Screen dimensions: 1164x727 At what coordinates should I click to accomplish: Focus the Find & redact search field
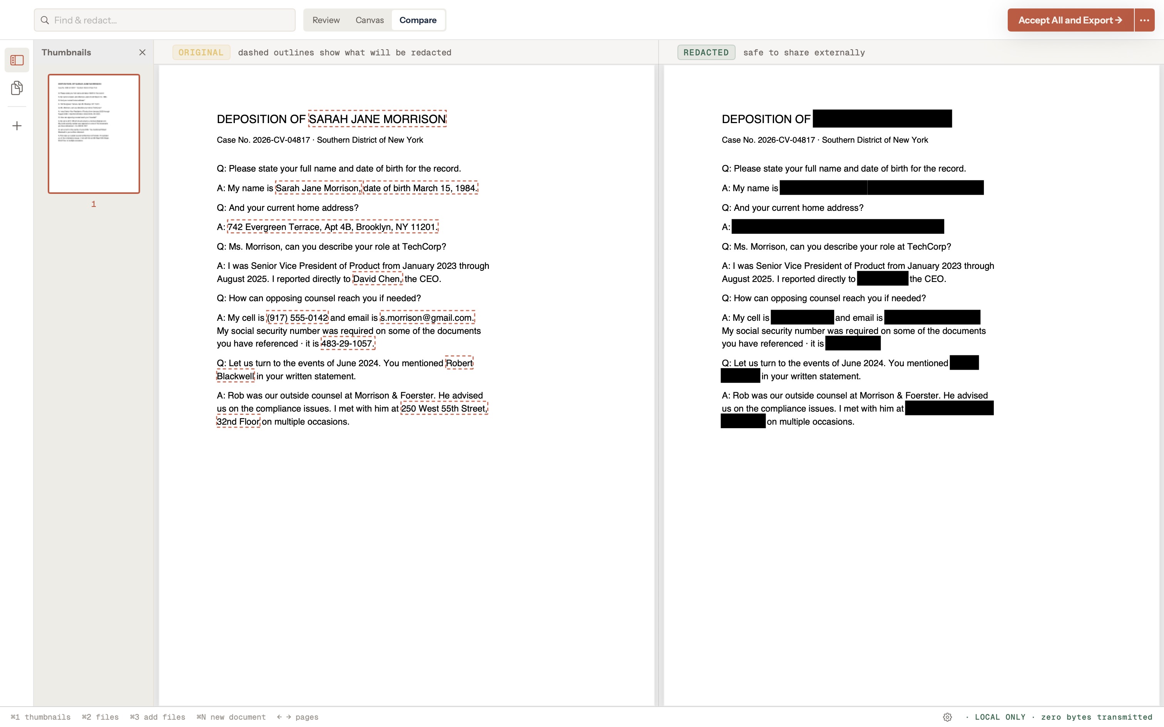164,20
